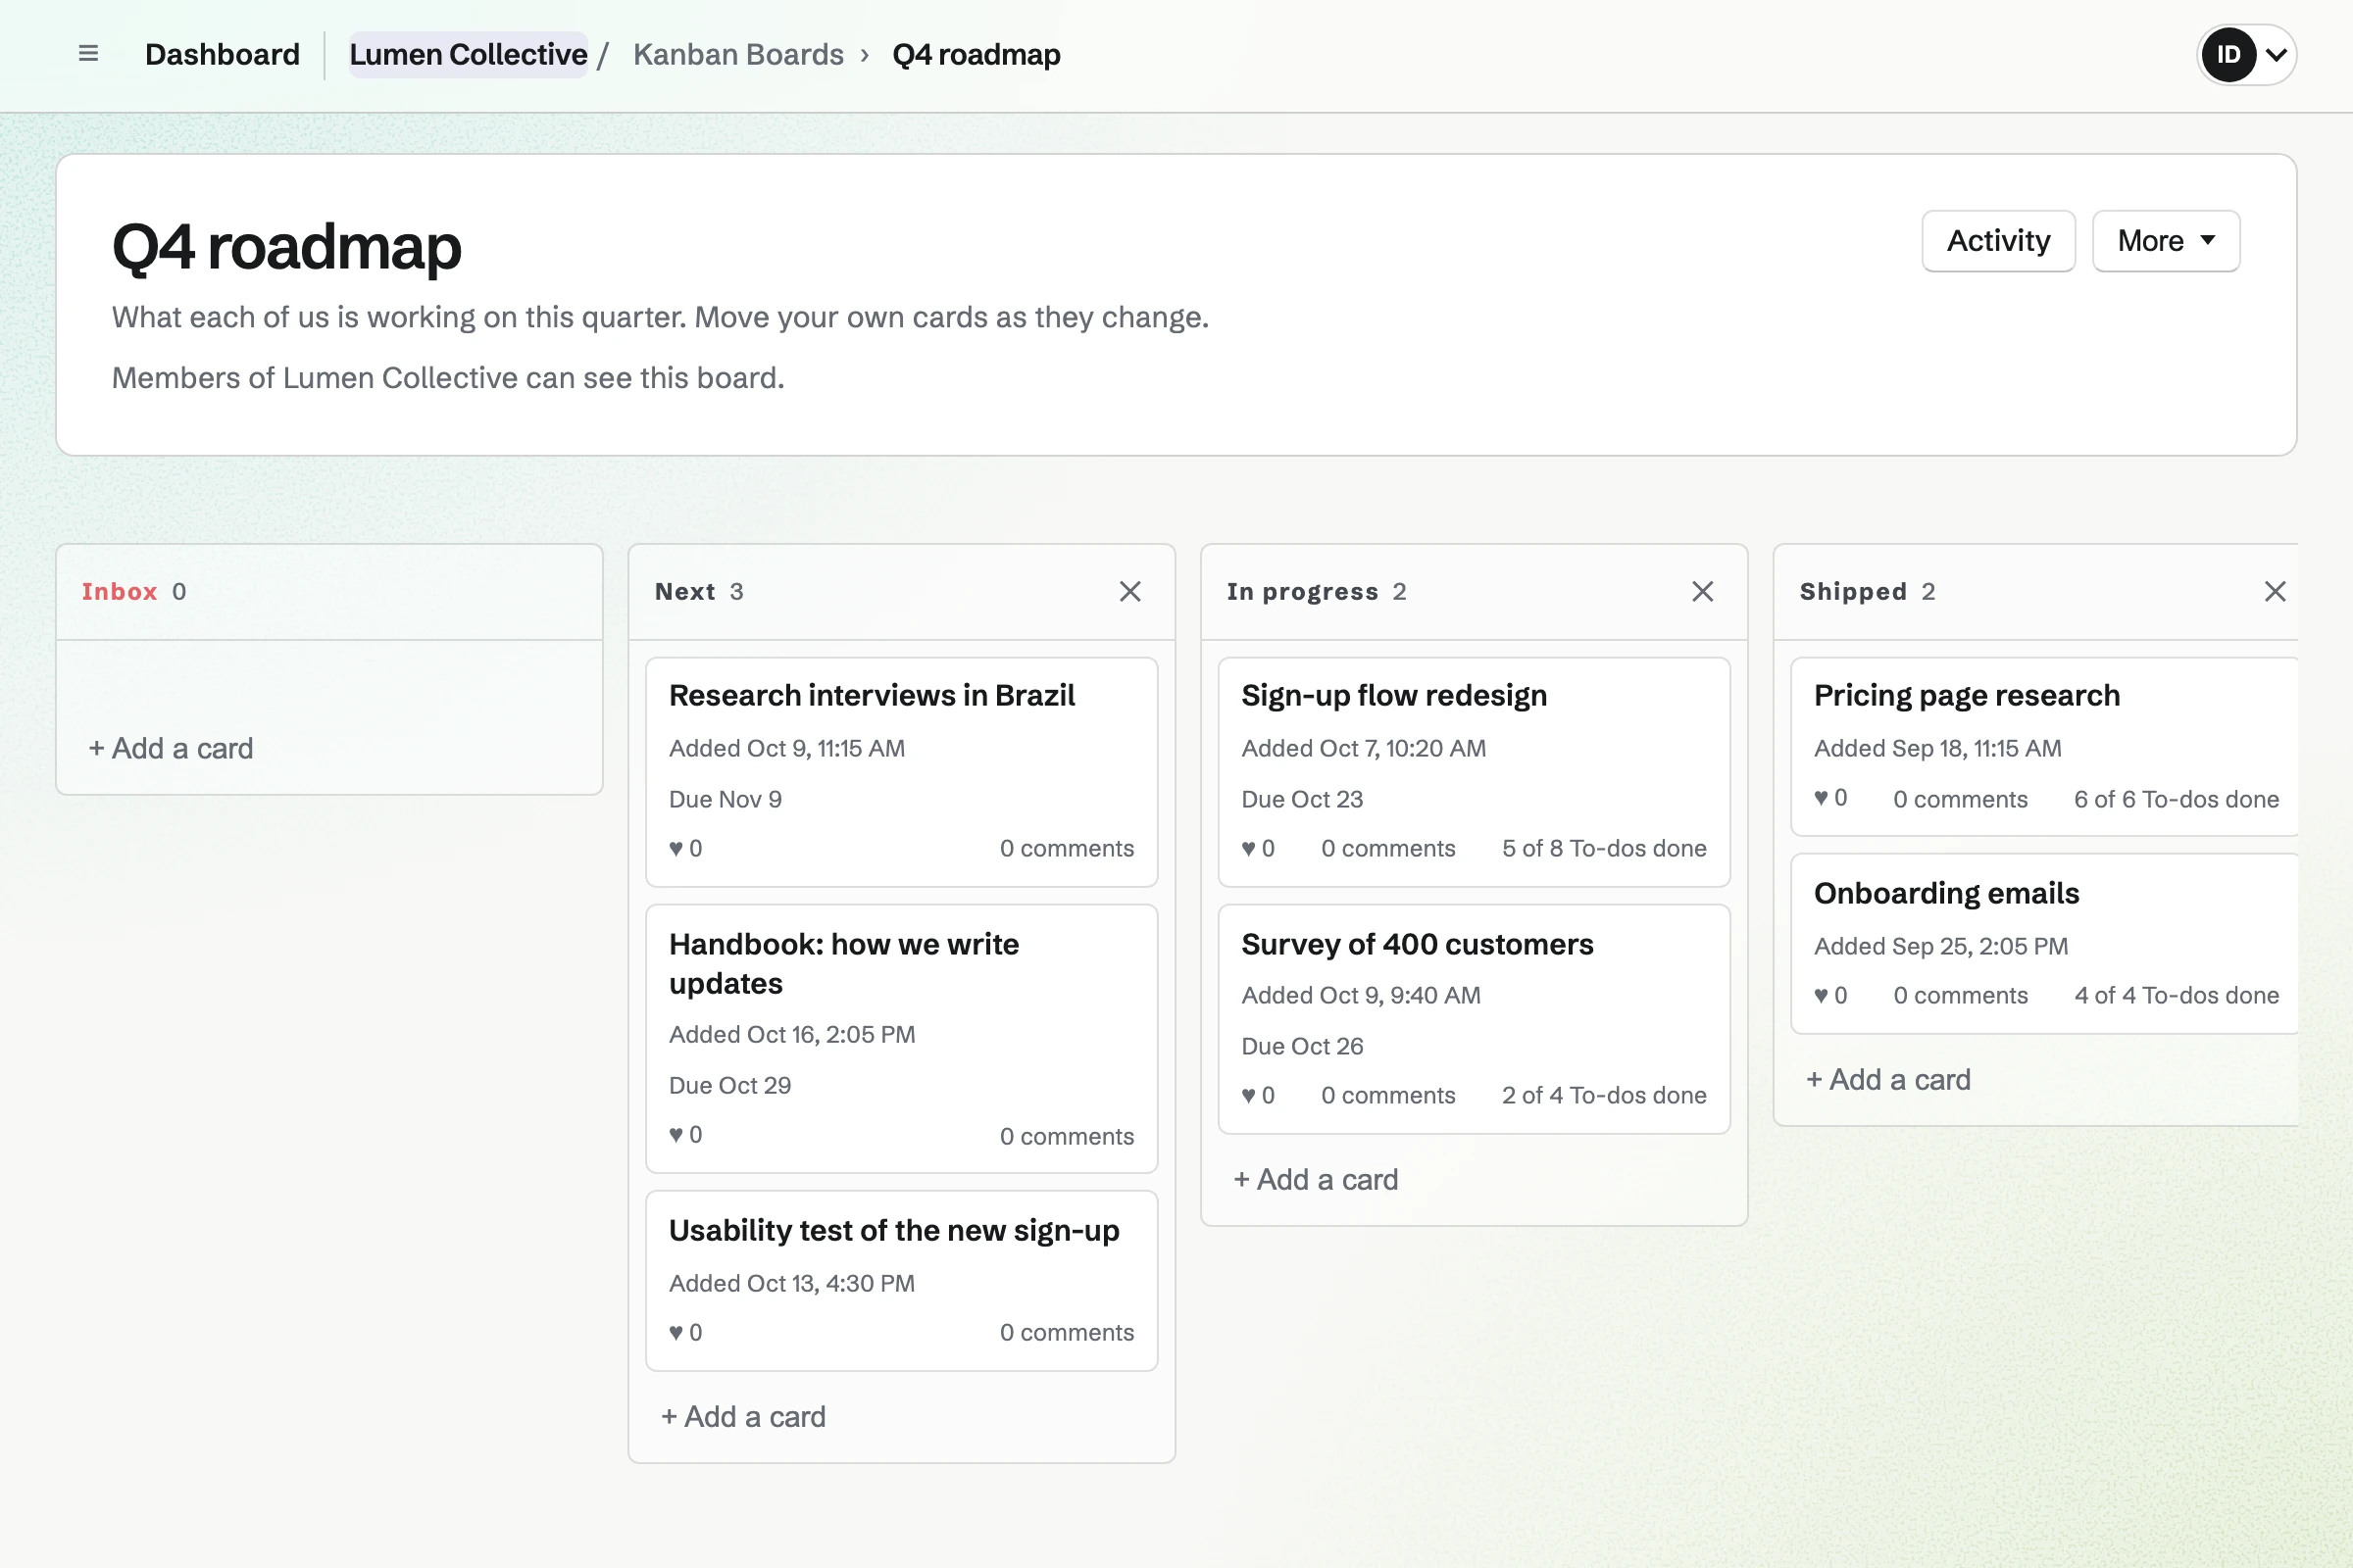Navigate to Kanban Boards breadcrumb
Image resolution: width=2353 pixels, height=1568 pixels.
tap(738, 54)
